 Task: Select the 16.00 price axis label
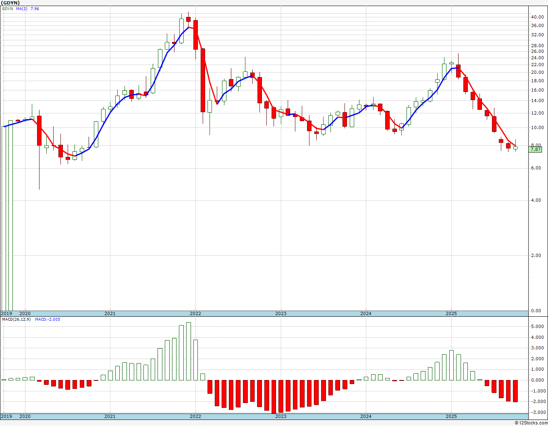click(537, 90)
